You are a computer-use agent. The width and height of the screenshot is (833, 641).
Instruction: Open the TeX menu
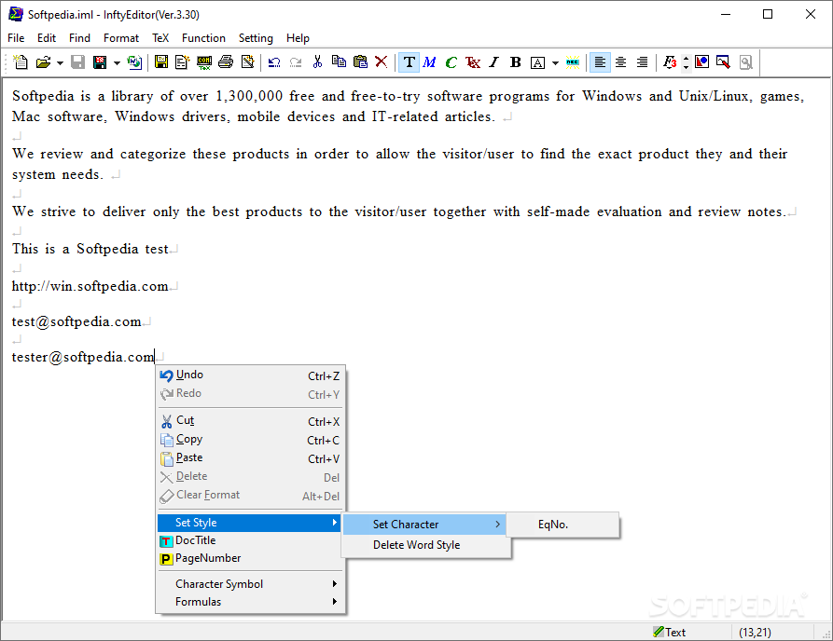pos(160,38)
